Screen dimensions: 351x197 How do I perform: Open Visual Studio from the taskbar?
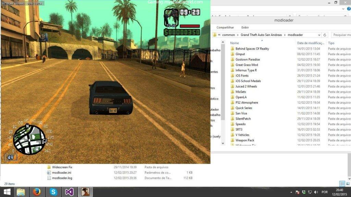click(x=69, y=192)
